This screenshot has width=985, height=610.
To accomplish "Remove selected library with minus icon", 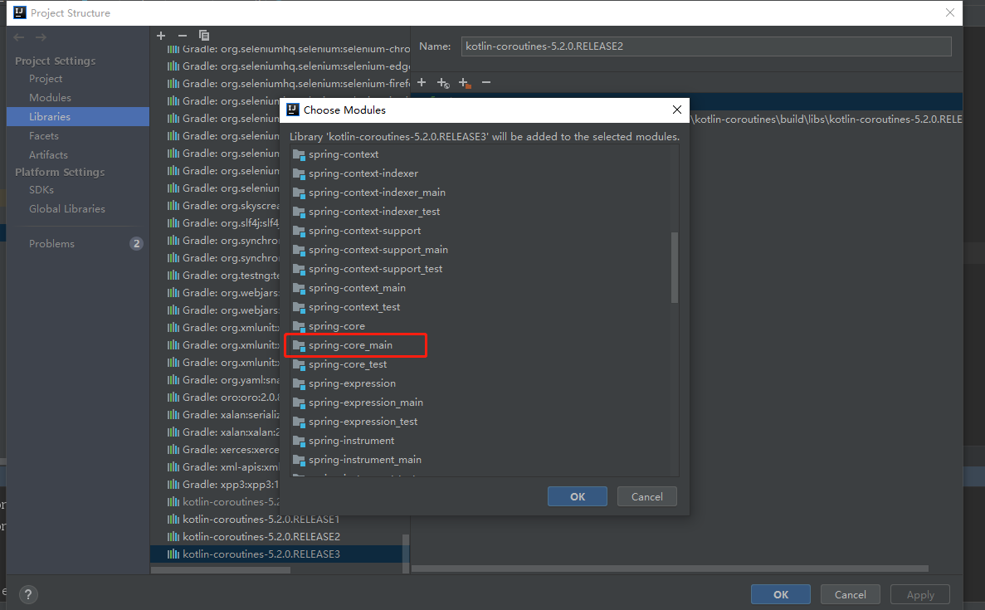I will [x=183, y=36].
